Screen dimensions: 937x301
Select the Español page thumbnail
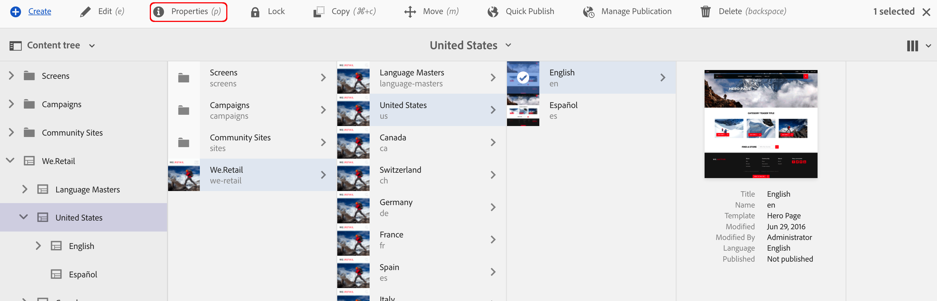click(523, 110)
